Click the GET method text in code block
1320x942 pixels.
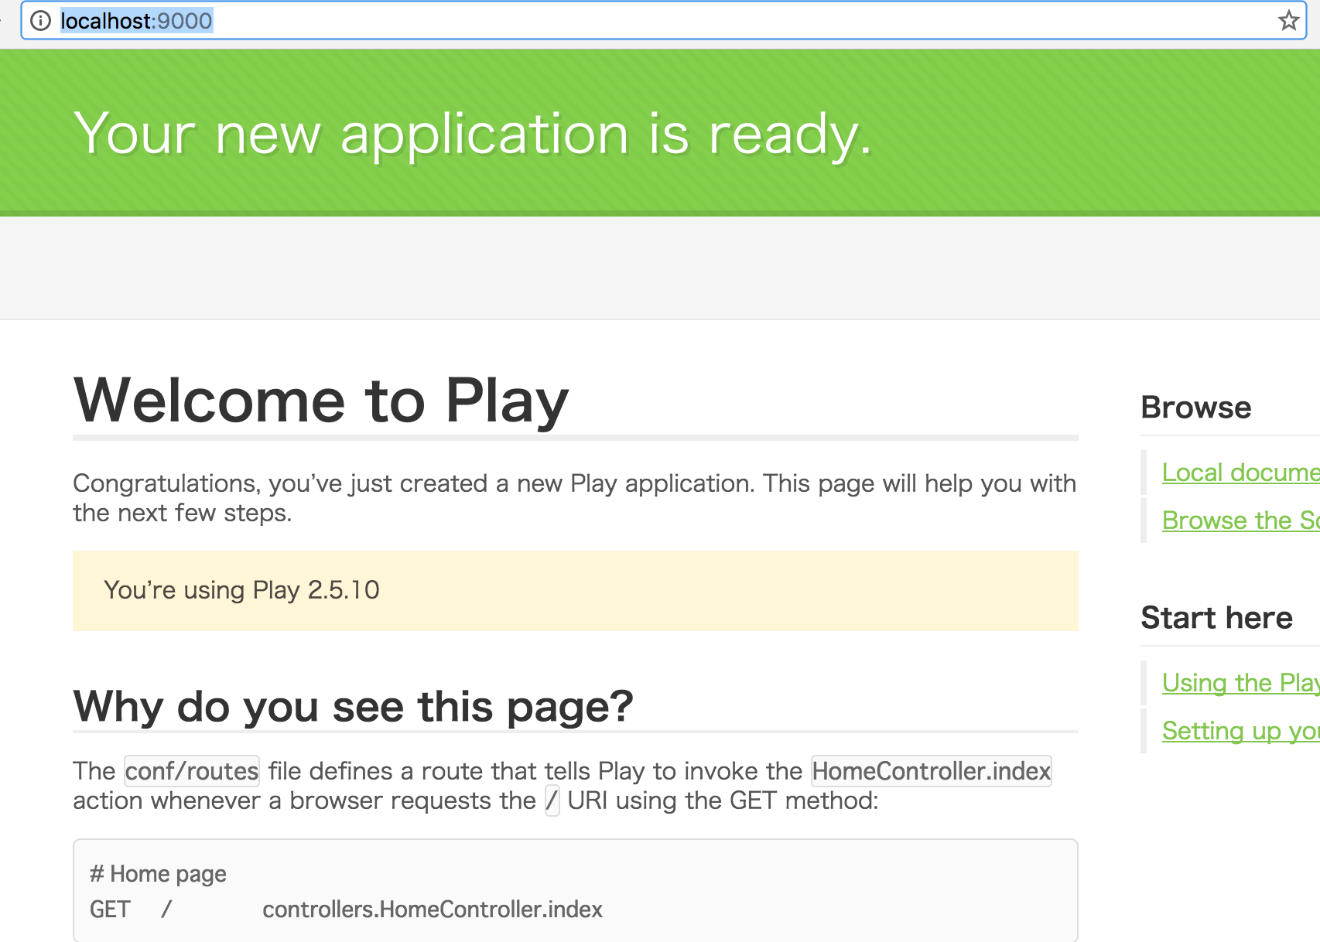click(110, 910)
